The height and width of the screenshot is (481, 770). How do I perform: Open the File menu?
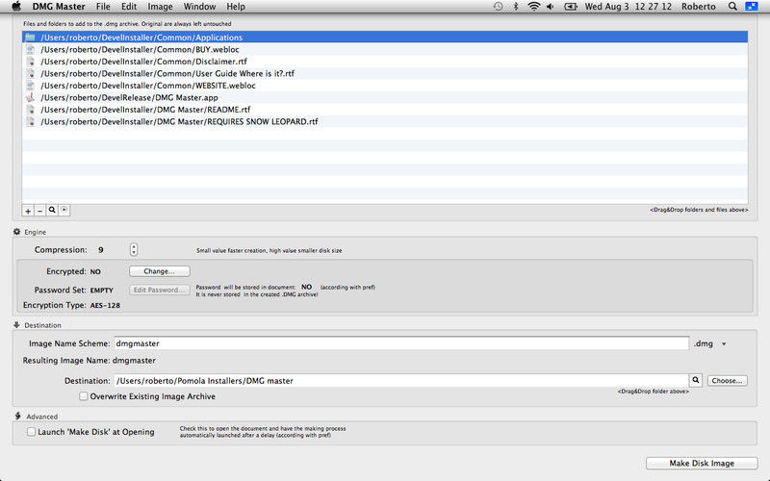click(103, 7)
